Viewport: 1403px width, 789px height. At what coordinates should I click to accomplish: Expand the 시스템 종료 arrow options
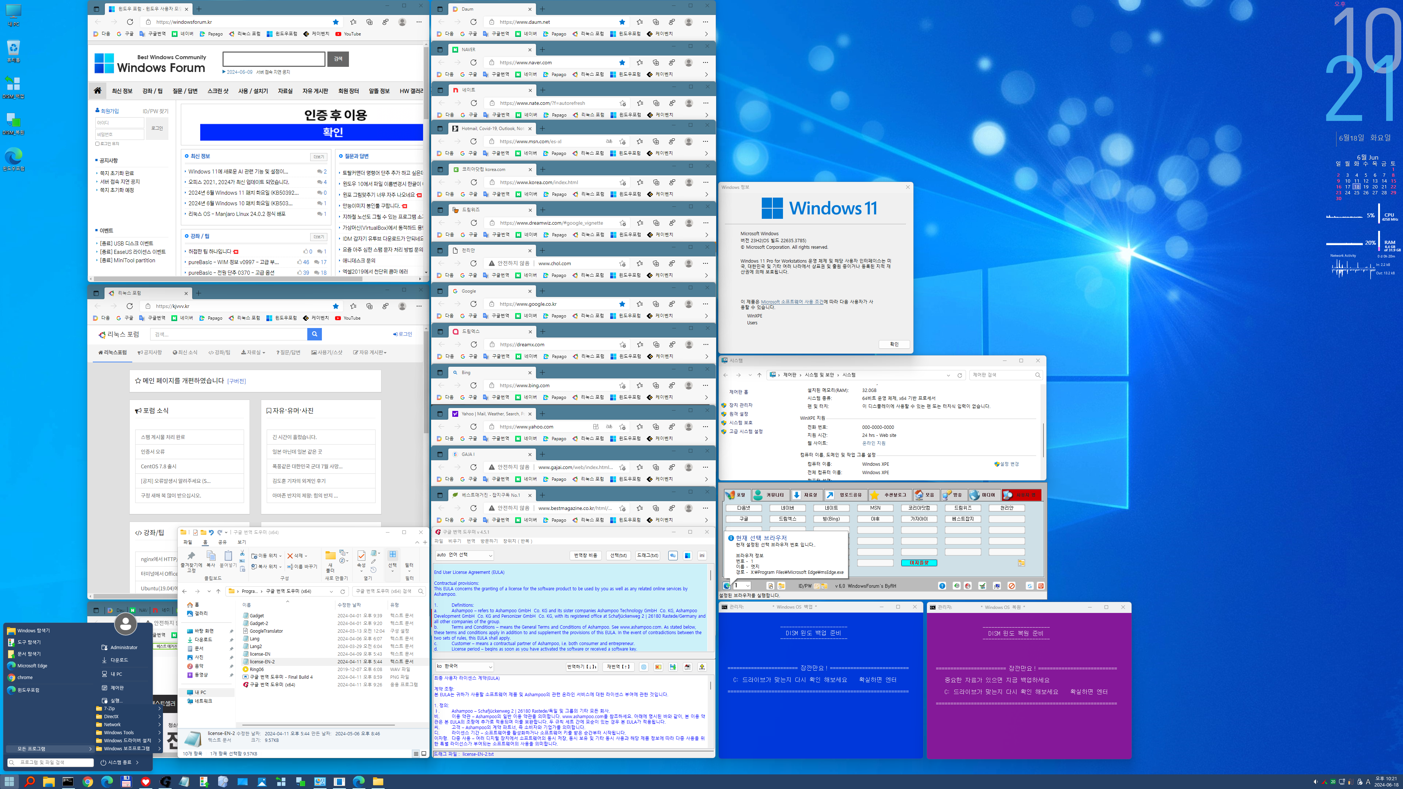pos(137,762)
